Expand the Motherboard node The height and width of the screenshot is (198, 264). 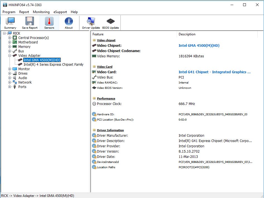[x=9, y=42]
